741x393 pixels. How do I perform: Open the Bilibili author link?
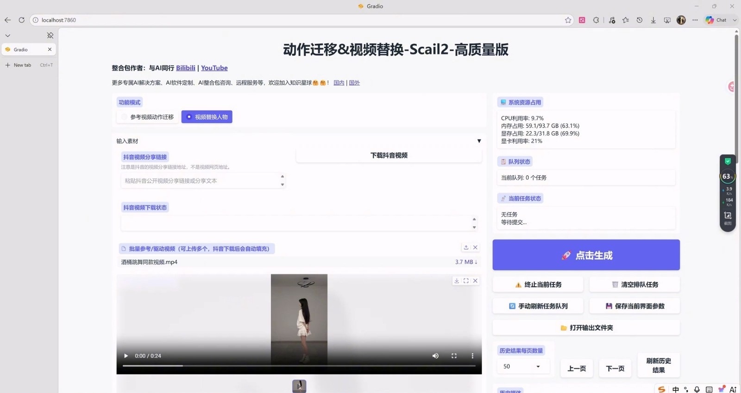186,68
